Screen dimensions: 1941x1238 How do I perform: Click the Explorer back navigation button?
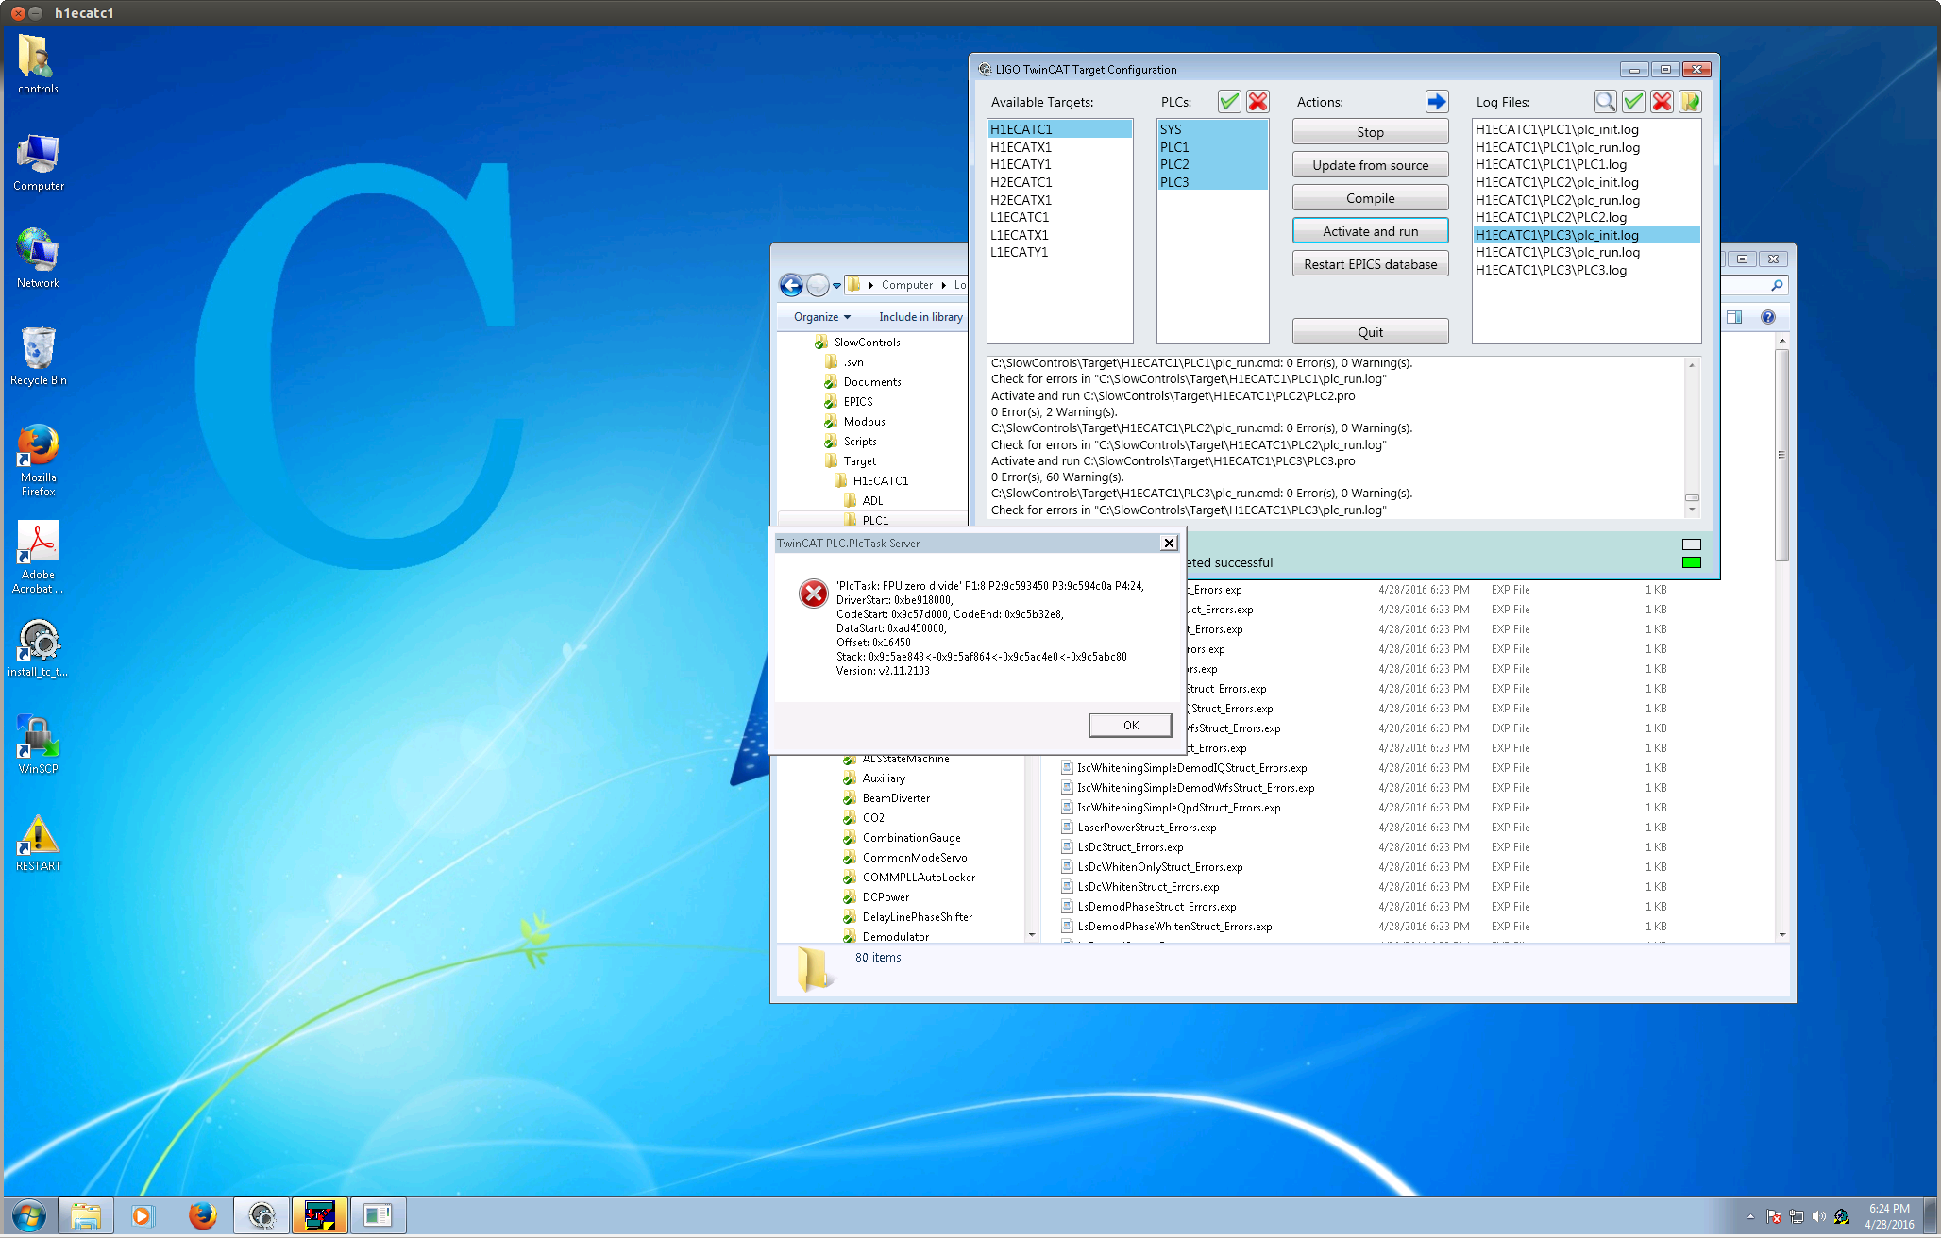coord(791,285)
